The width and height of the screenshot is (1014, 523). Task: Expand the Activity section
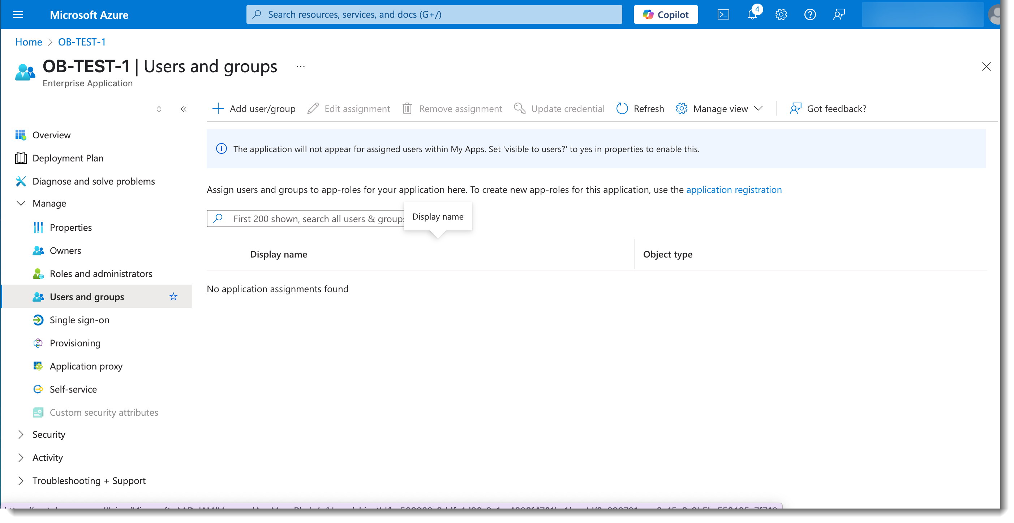(21, 458)
